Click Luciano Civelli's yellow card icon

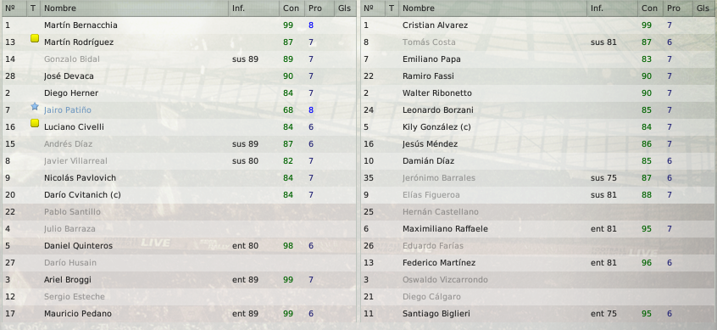pos(35,123)
